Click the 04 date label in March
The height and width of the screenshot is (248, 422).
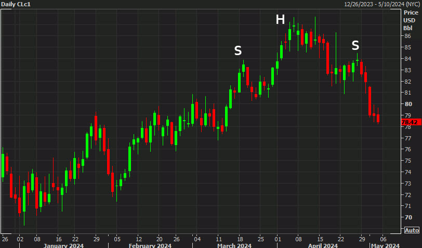197,239
